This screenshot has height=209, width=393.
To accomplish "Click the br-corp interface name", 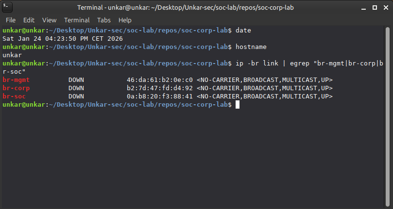I will pyautogui.click(x=16, y=88).
